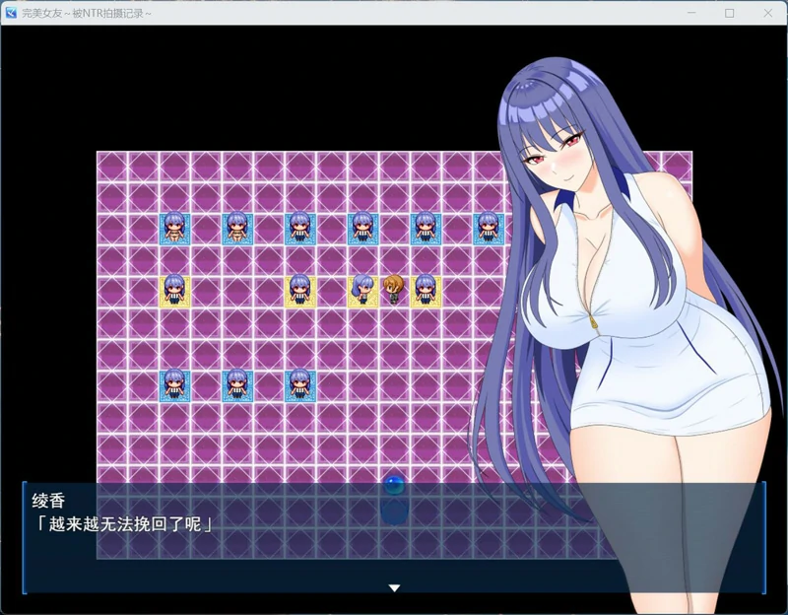Select the girl on the far-left yellow tile

(x=173, y=289)
